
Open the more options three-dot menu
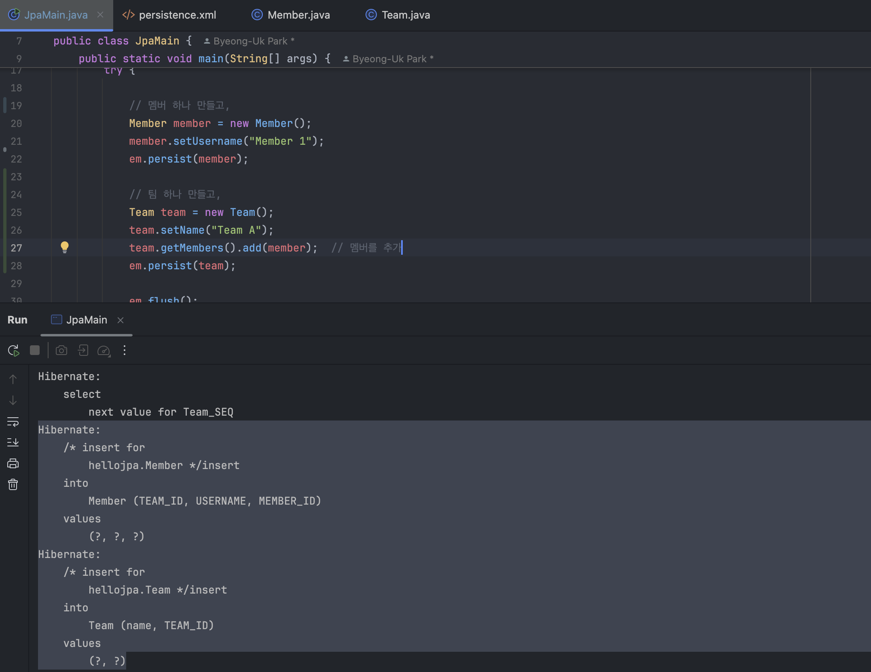click(125, 350)
